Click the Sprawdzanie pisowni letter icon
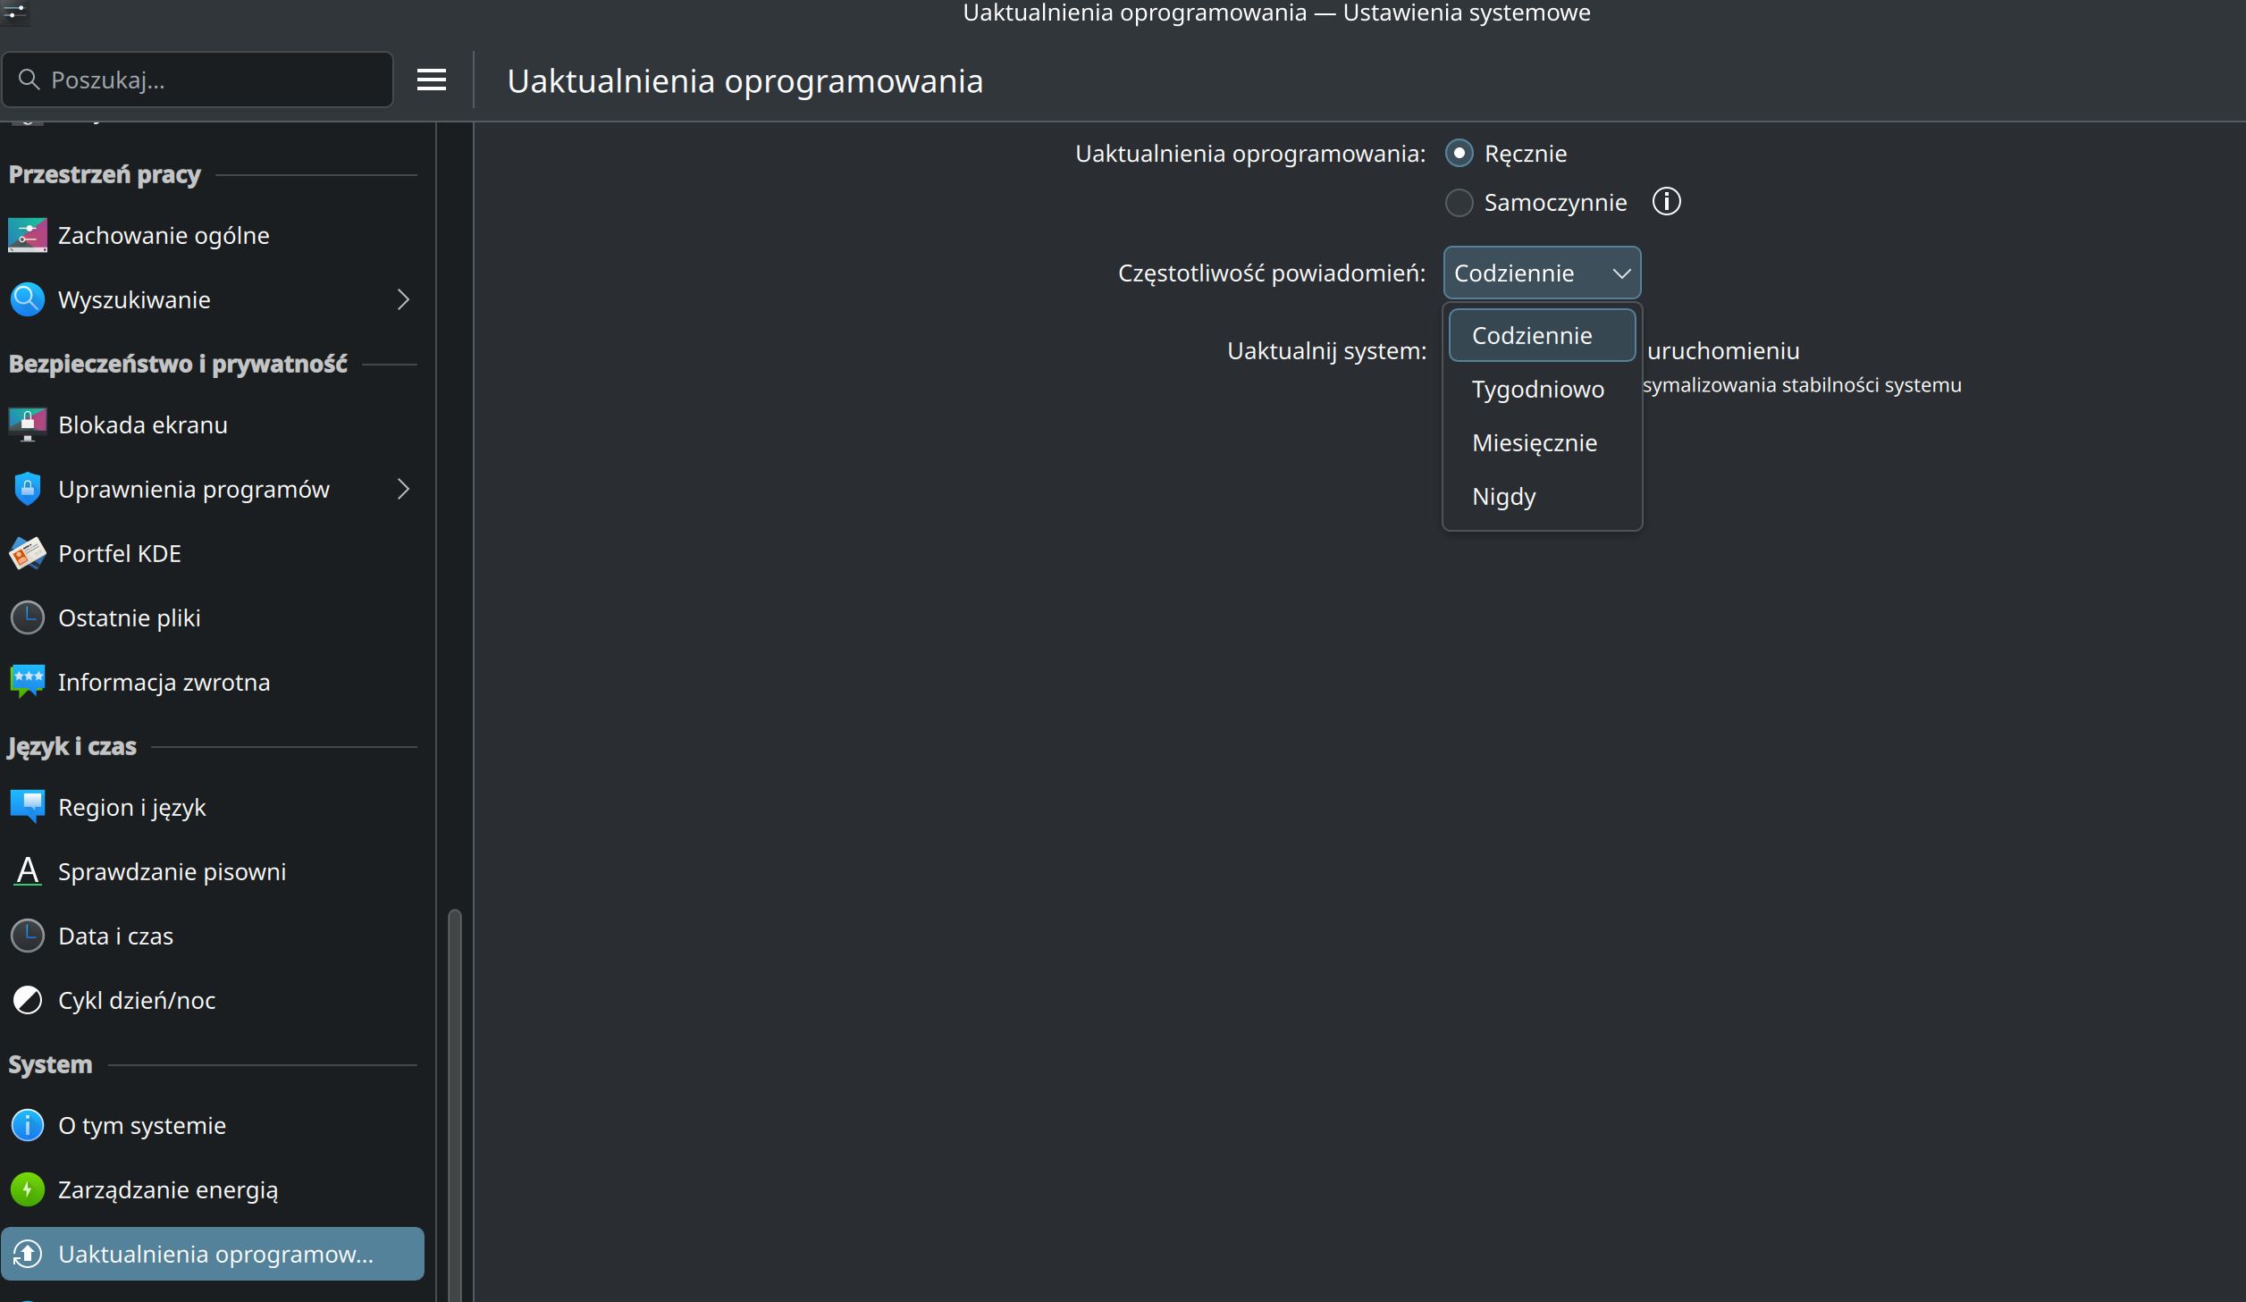Screen dimensions: 2246x1302 (x=28, y=871)
